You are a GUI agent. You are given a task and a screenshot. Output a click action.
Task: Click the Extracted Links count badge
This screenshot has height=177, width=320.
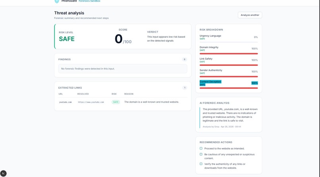pyautogui.click(x=185, y=88)
